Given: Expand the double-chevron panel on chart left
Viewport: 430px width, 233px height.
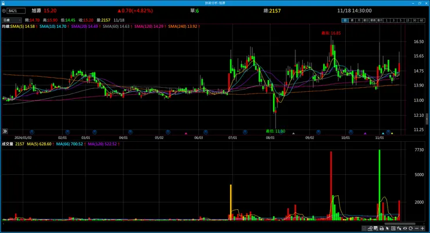Looking at the screenshot, I should (5, 131).
